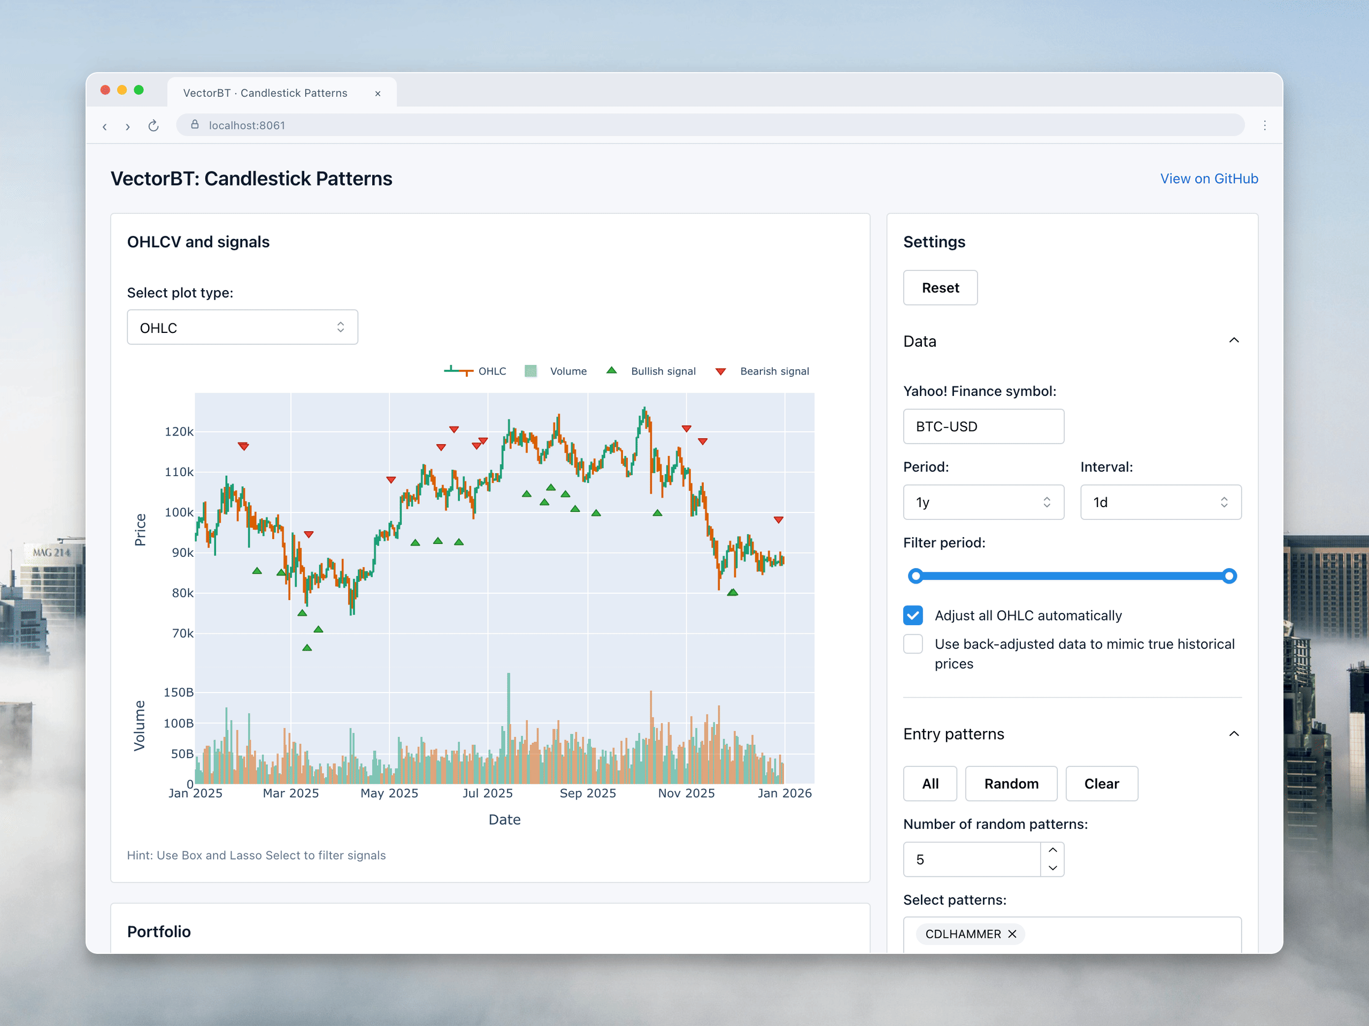The image size is (1369, 1026).
Task: Toggle OHLC trace in chart legend
Action: (x=475, y=371)
